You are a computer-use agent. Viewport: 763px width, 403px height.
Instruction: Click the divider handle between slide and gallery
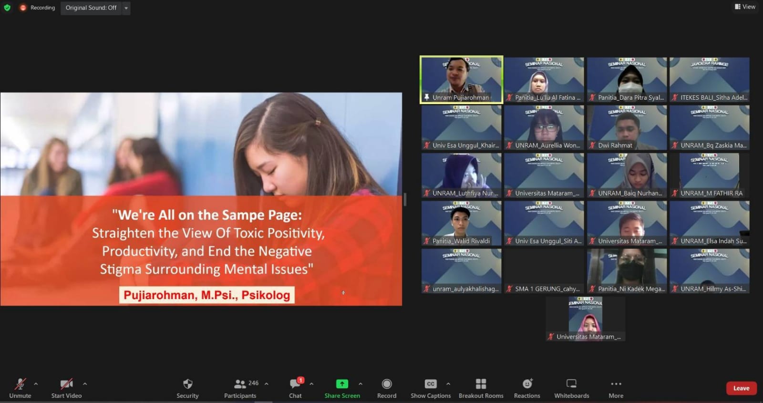(405, 199)
